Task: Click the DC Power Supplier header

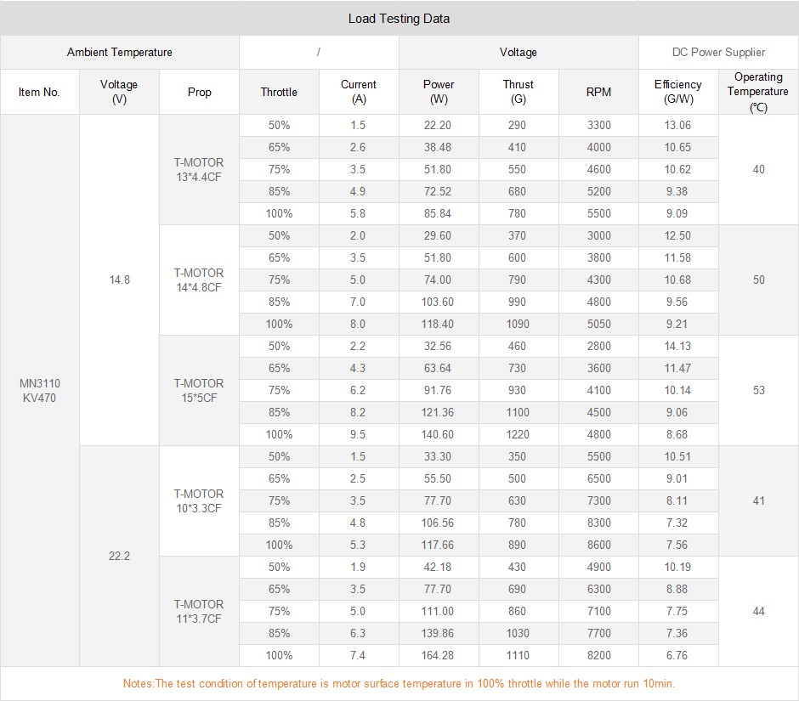Action: tap(718, 53)
